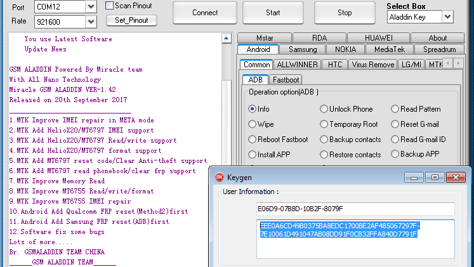This screenshot has width=474, height=267.
Task: Minimize the Keygen window
Action: pos(414,178)
